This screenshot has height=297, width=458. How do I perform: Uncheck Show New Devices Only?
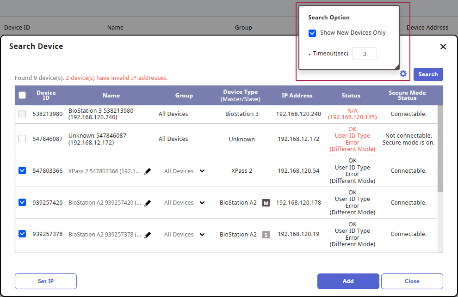(312, 33)
